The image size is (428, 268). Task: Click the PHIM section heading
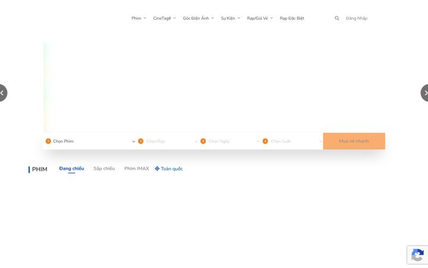(40, 169)
